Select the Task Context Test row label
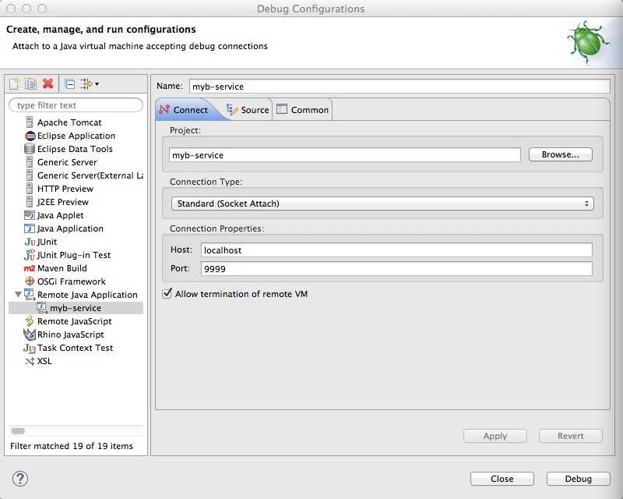The image size is (623, 499). 75,348
